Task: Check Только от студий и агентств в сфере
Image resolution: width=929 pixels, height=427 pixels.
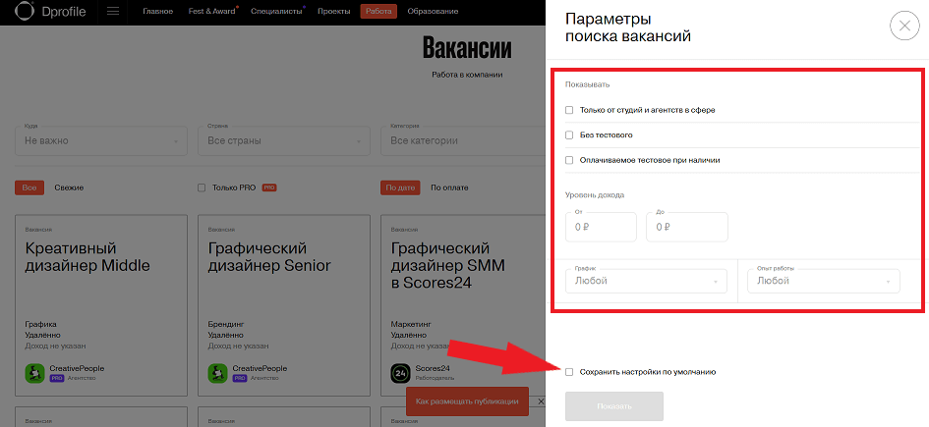Action: tap(569, 110)
